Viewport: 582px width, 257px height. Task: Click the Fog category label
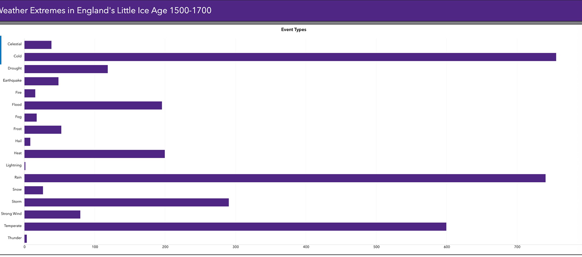pos(18,117)
